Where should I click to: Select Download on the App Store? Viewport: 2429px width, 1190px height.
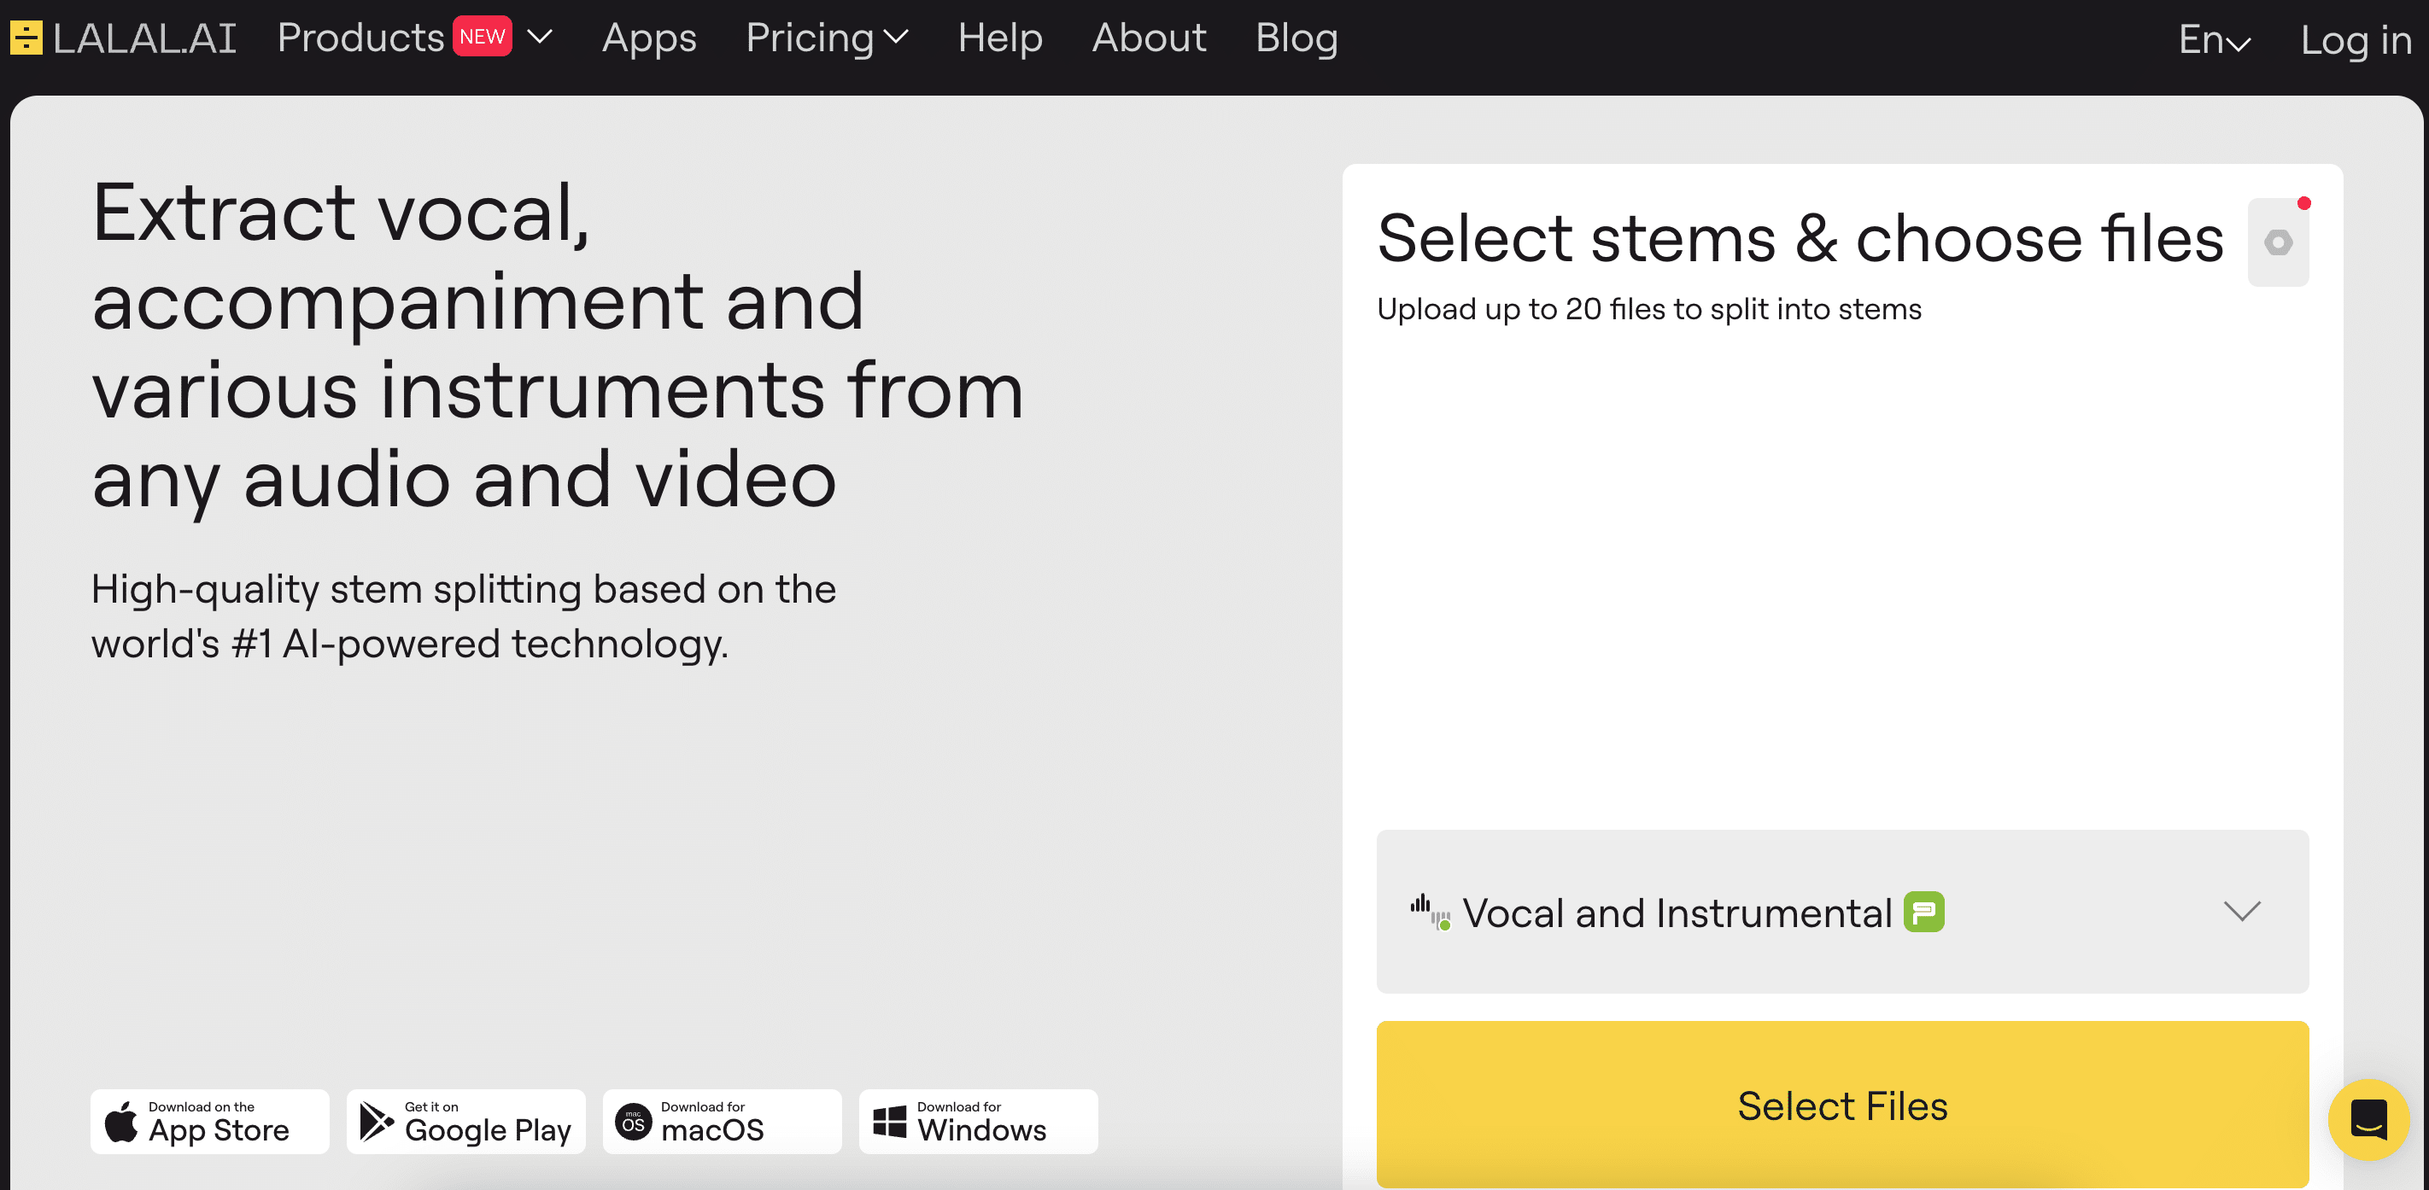pyautogui.click(x=209, y=1121)
